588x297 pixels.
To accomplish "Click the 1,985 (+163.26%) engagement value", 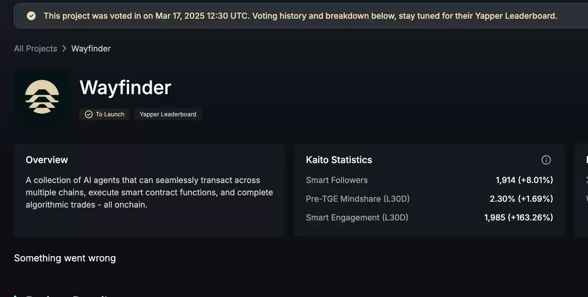I will point(519,217).
